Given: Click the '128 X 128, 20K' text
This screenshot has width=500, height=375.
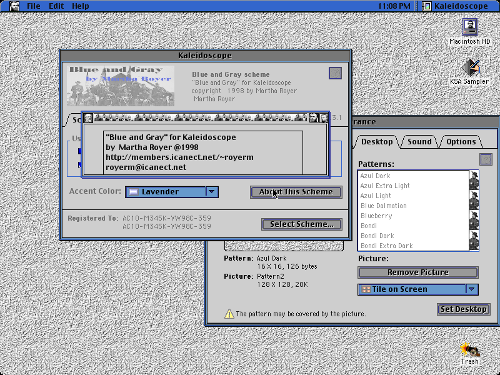Looking at the screenshot, I should [x=282, y=284].
